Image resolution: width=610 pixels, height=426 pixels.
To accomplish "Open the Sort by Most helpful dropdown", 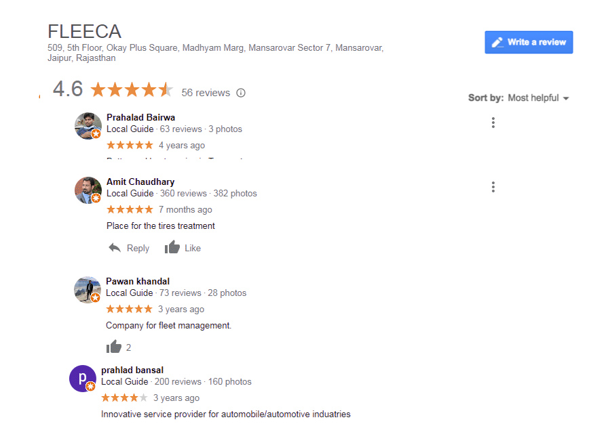I will (x=538, y=98).
